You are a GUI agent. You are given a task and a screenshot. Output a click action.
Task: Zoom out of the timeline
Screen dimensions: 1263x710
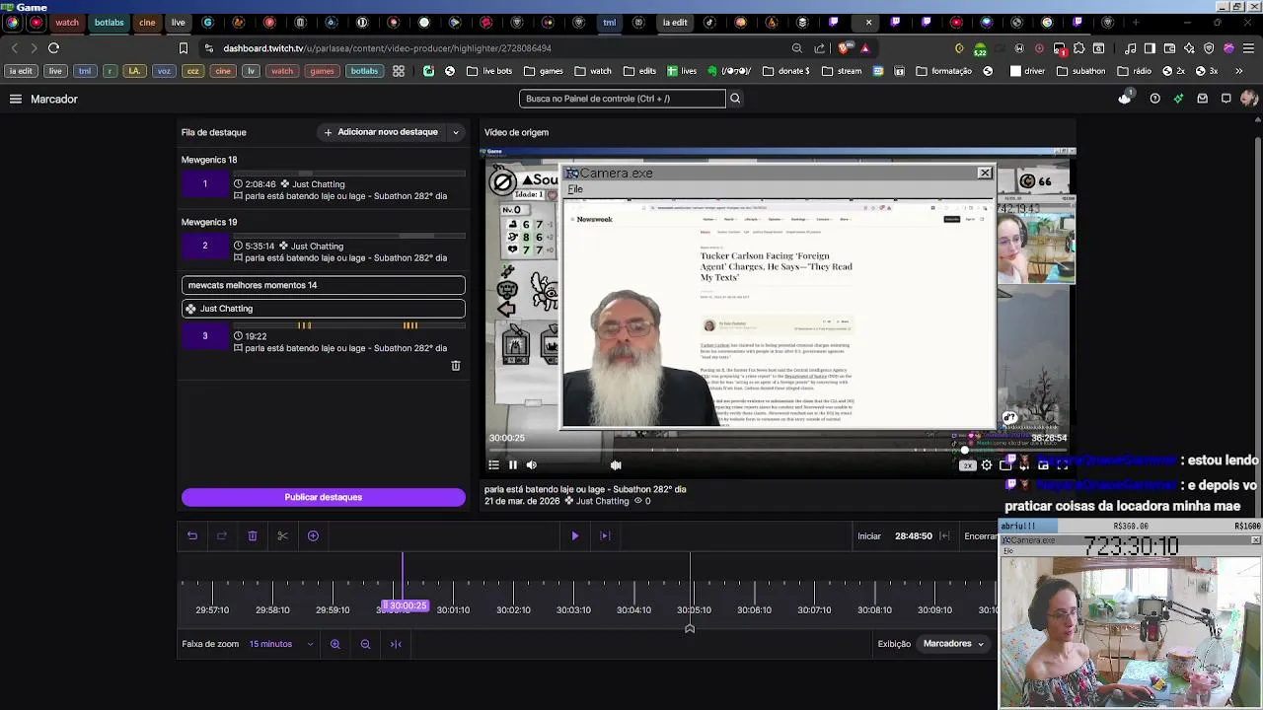365,644
